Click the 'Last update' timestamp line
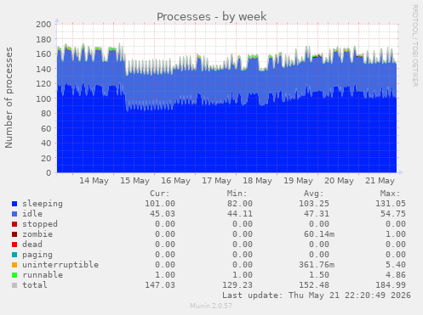This screenshot has height=315, width=423. (317, 295)
